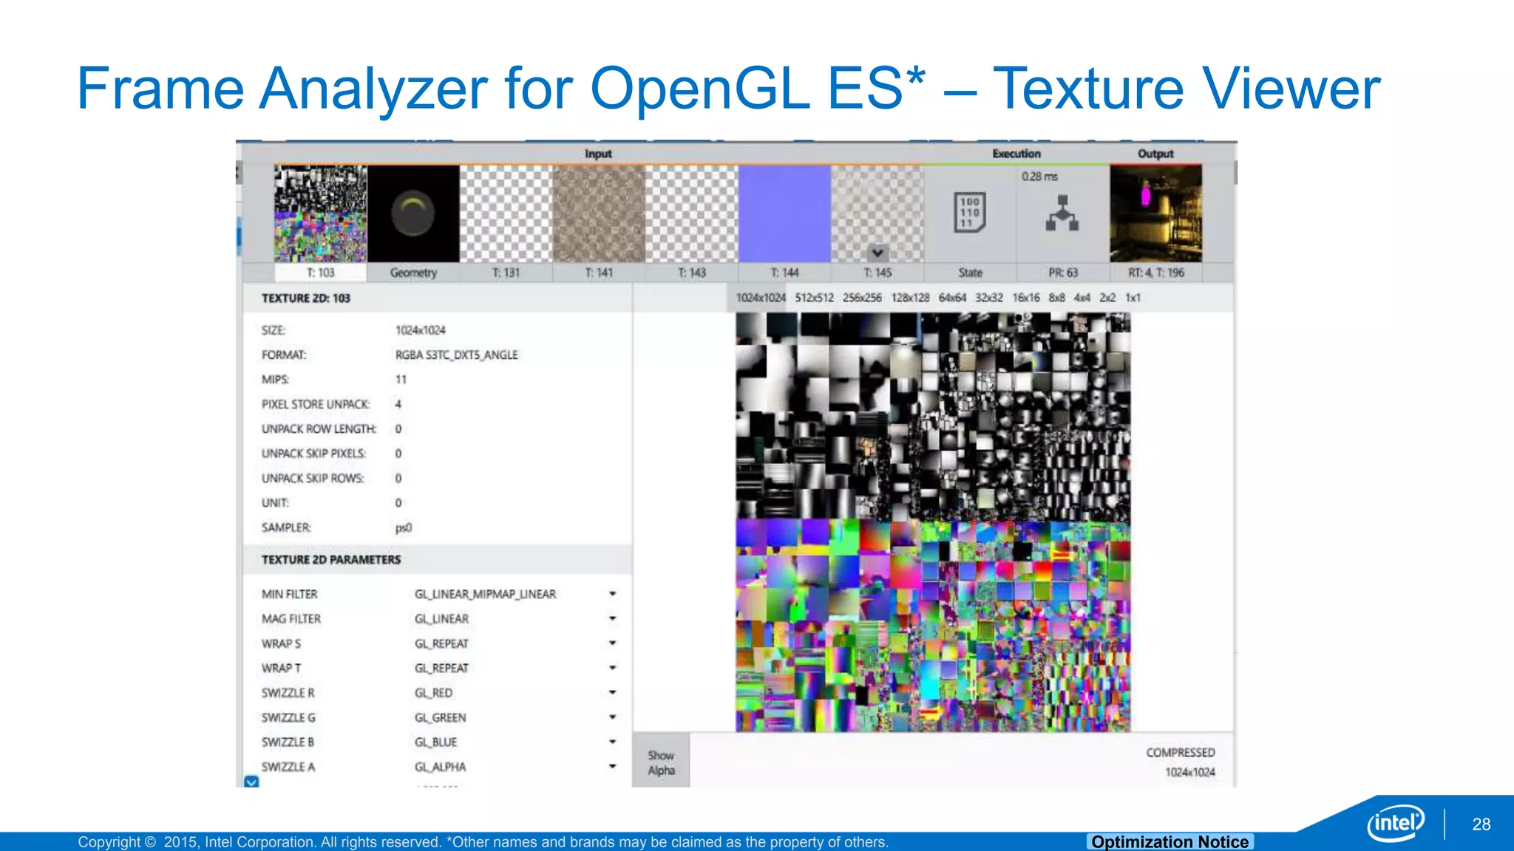
Task: Select the 64x64 mip level tab
Action: [x=952, y=298]
